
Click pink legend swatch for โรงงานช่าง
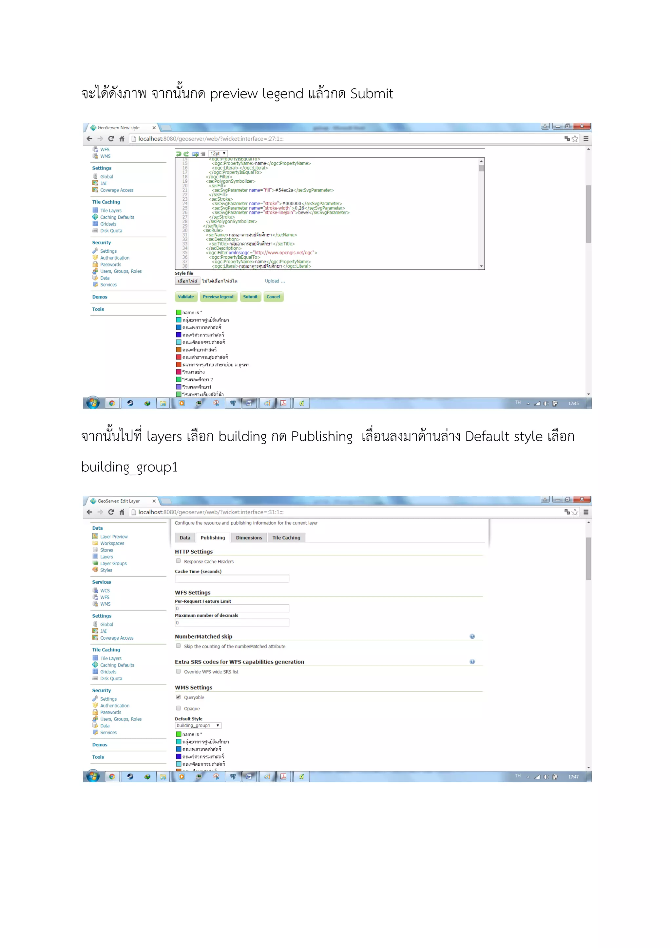(x=179, y=372)
